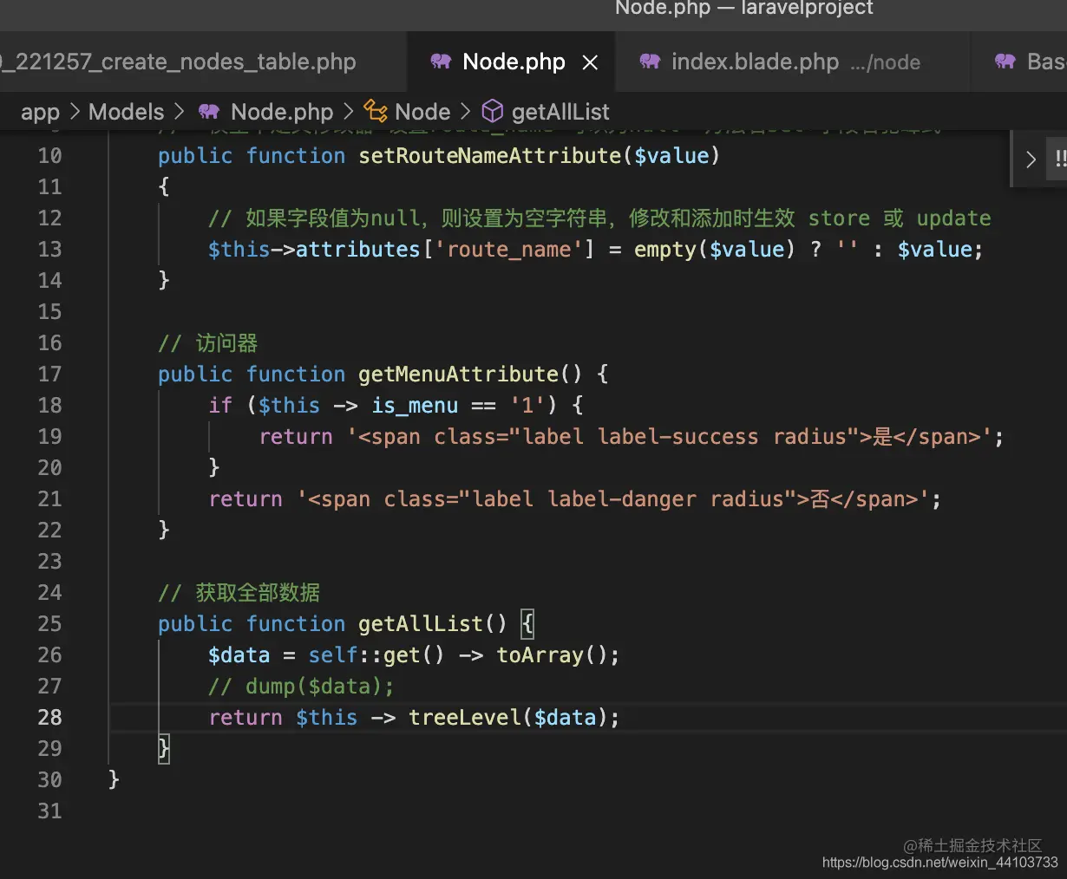
Task: Click on treeLevel method call
Action: tap(465, 718)
